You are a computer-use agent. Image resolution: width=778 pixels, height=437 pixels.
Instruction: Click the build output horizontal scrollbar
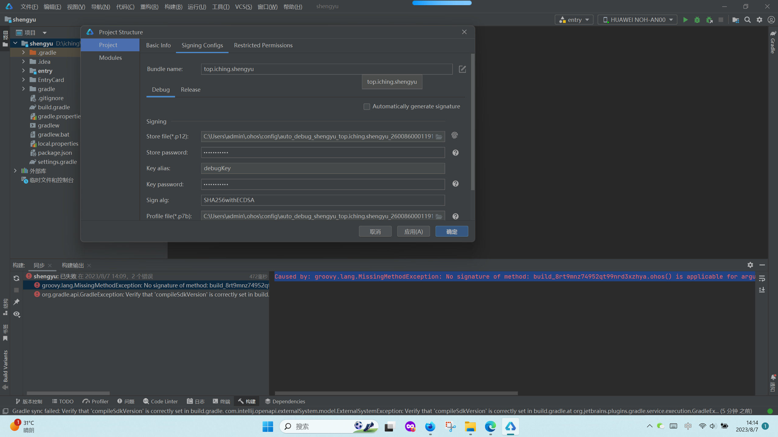point(396,393)
